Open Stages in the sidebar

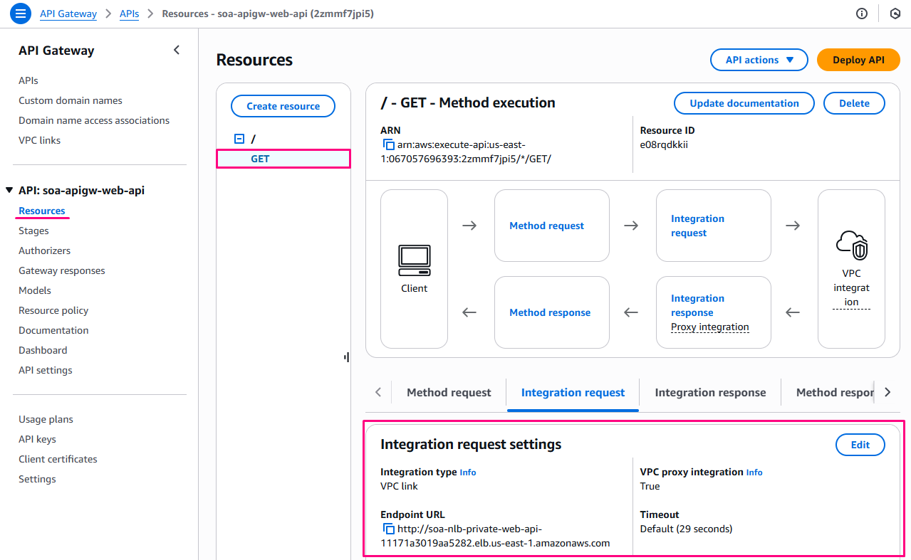[x=33, y=231]
